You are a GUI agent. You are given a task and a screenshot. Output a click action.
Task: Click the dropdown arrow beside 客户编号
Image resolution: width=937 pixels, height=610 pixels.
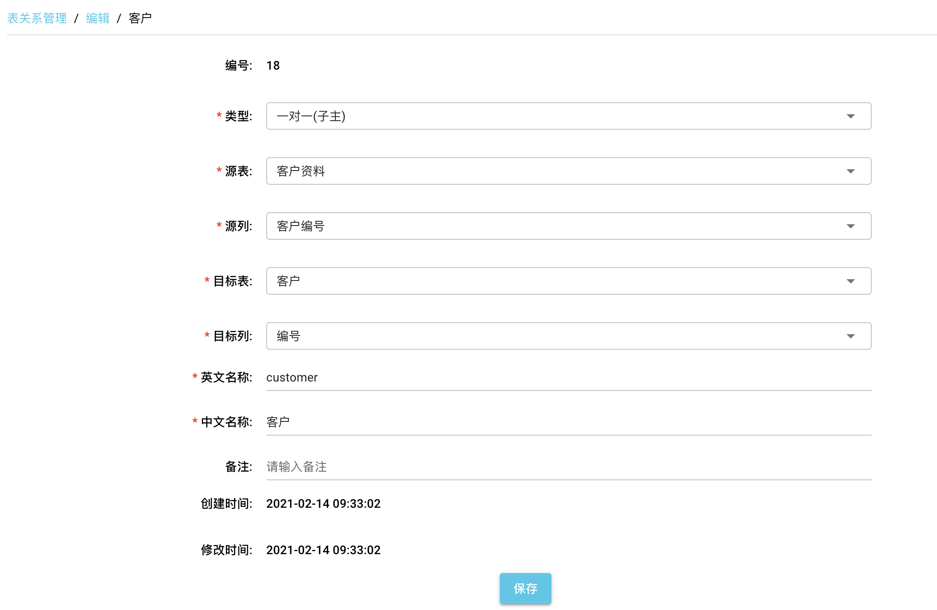[x=851, y=226]
